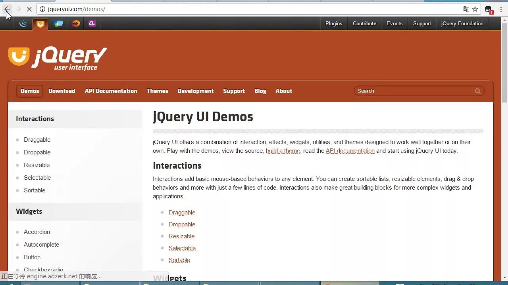
Task: Click the browser forward arrow
Action: 18,9
